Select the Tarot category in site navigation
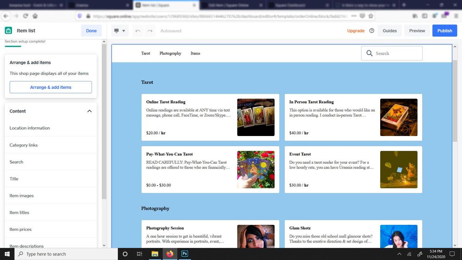This screenshot has height=260, width=462. tap(146, 53)
